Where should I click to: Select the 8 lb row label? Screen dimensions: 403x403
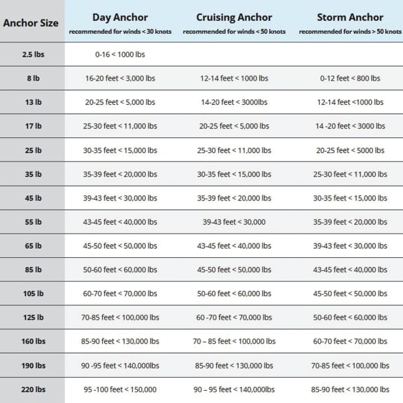[x=31, y=78]
